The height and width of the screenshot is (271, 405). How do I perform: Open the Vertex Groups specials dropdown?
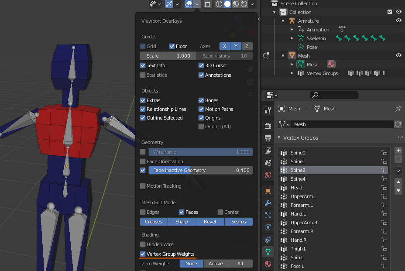click(x=398, y=170)
